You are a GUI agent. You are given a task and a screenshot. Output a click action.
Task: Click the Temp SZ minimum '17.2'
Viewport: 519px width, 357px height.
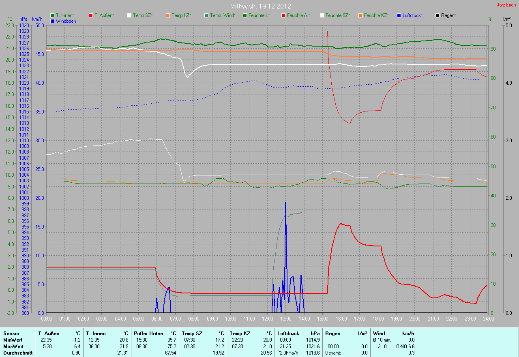219,340
